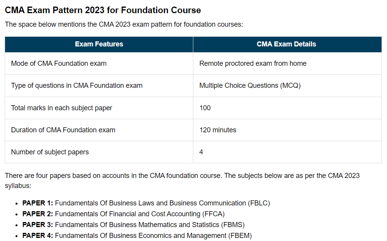Click the CMA Exam Pattern 2023 heading
The image size is (387, 241).
103,10
